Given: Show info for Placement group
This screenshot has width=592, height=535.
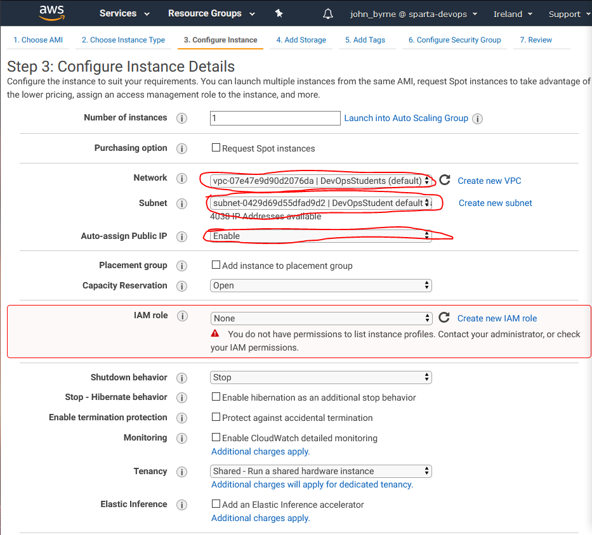Looking at the screenshot, I should click(x=181, y=266).
